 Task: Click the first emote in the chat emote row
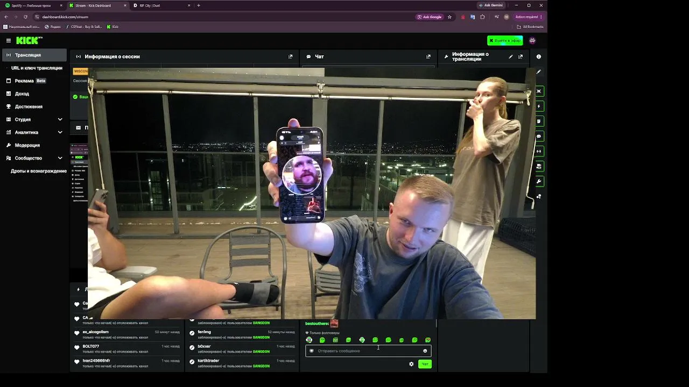click(309, 340)
